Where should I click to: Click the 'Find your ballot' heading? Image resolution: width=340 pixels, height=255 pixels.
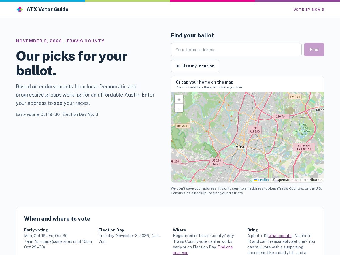(192, 35)
